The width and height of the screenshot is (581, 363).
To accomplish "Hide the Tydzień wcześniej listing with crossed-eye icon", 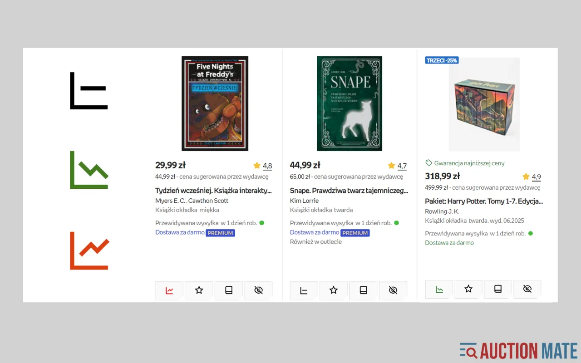I will (x=258, y=290).
